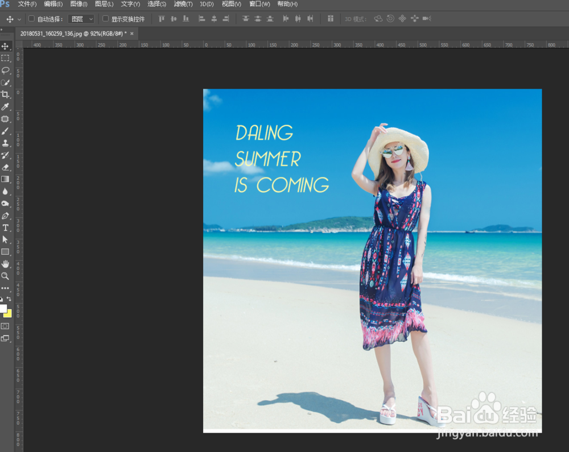Open the 窗口(W) menu
Image resolution: width=569 pixels, height=452 pixels.
point(260,4)
